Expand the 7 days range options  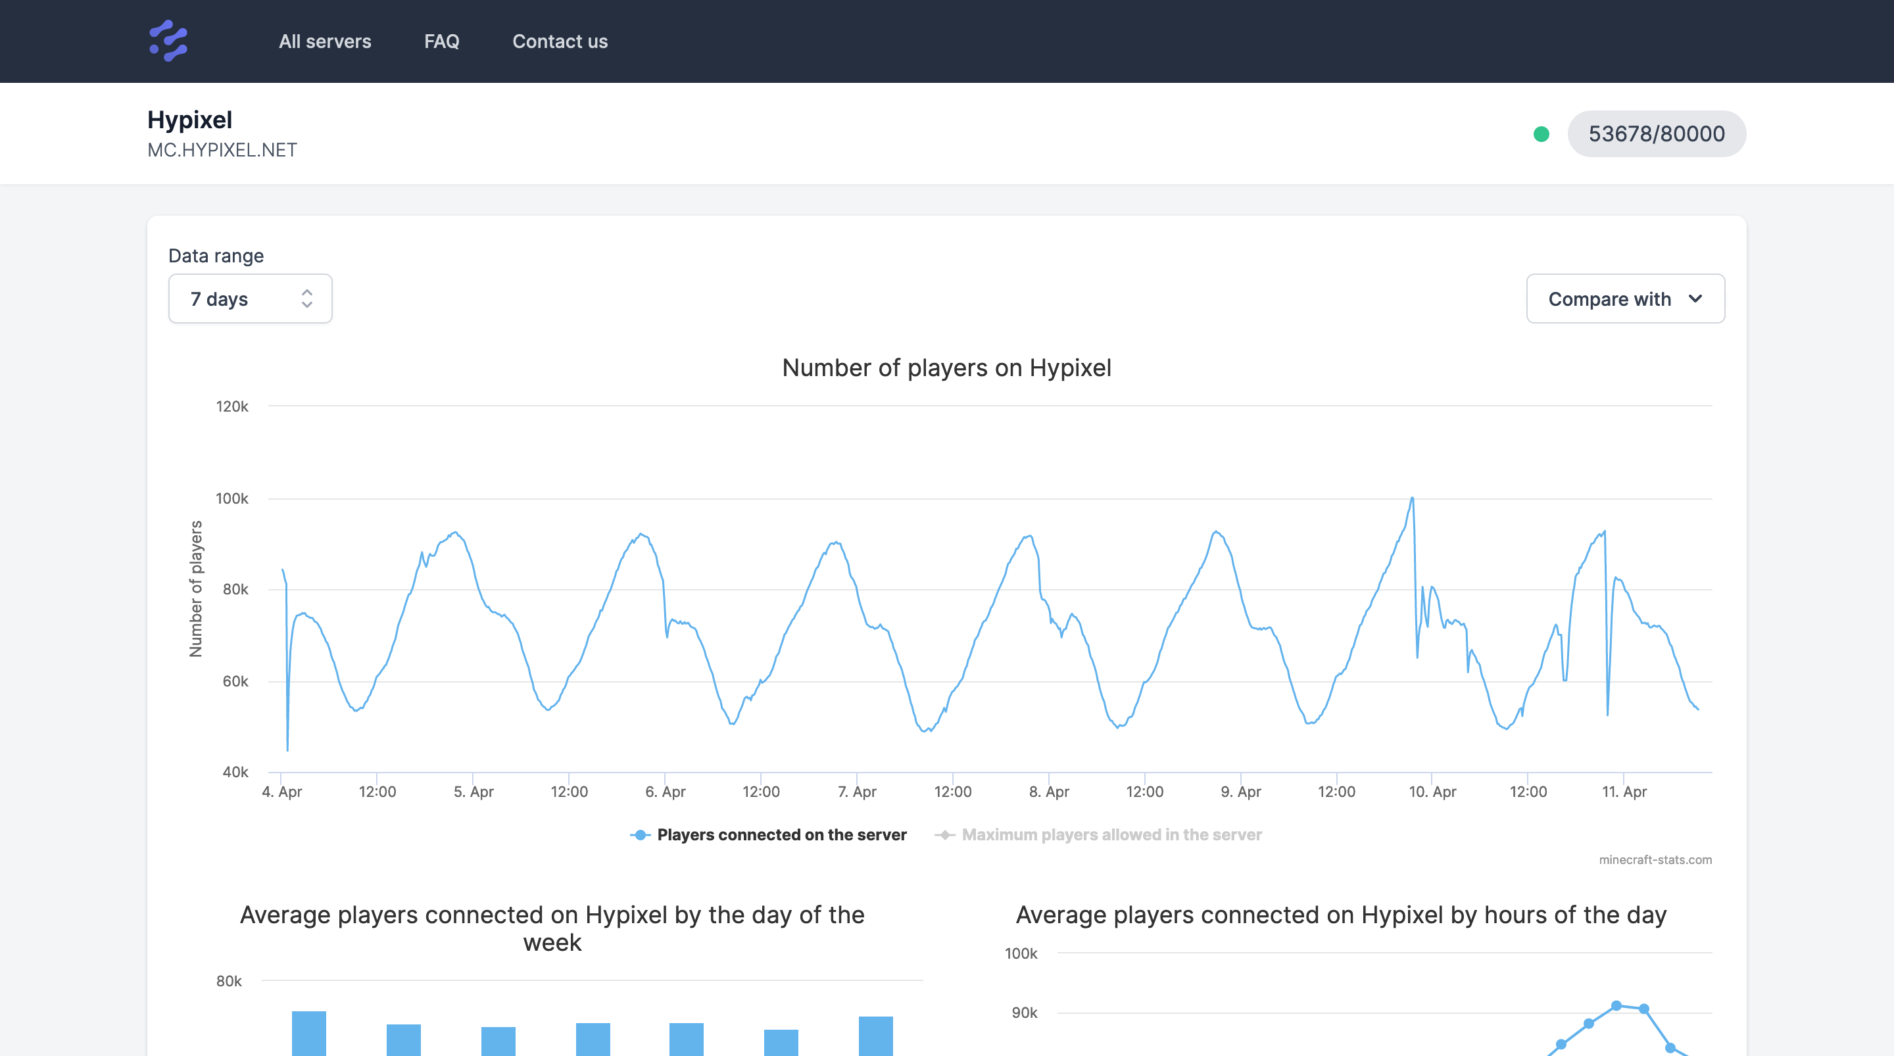(x=250, y=299)
